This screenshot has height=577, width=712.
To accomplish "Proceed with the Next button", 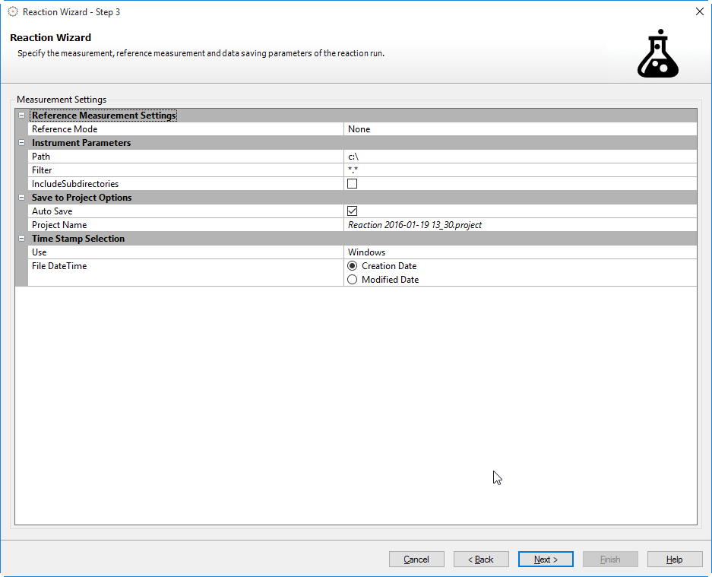I will tap(546, 560).
